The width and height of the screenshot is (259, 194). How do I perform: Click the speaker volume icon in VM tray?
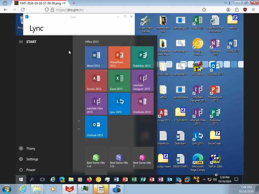(x=215, y=180)
